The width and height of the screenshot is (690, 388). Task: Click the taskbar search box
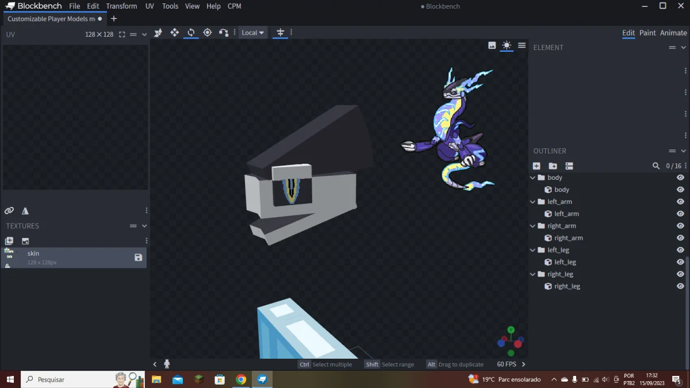click(x=83, y=379)
